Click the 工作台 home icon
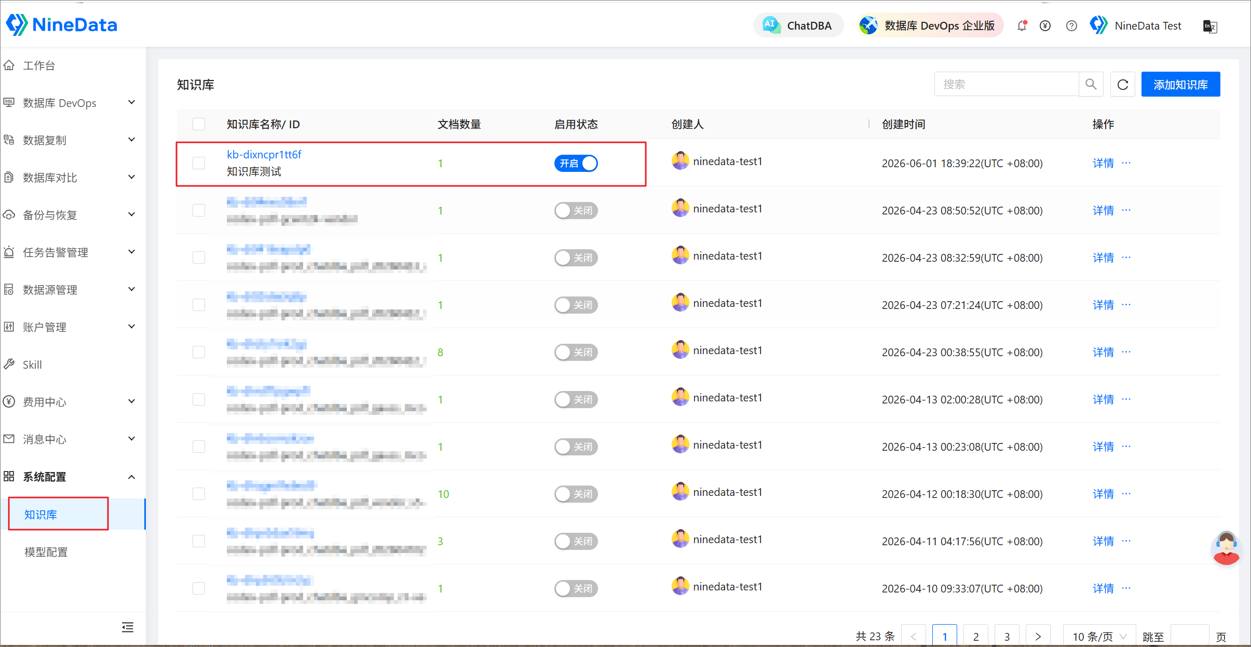 (x=9, y=65)
